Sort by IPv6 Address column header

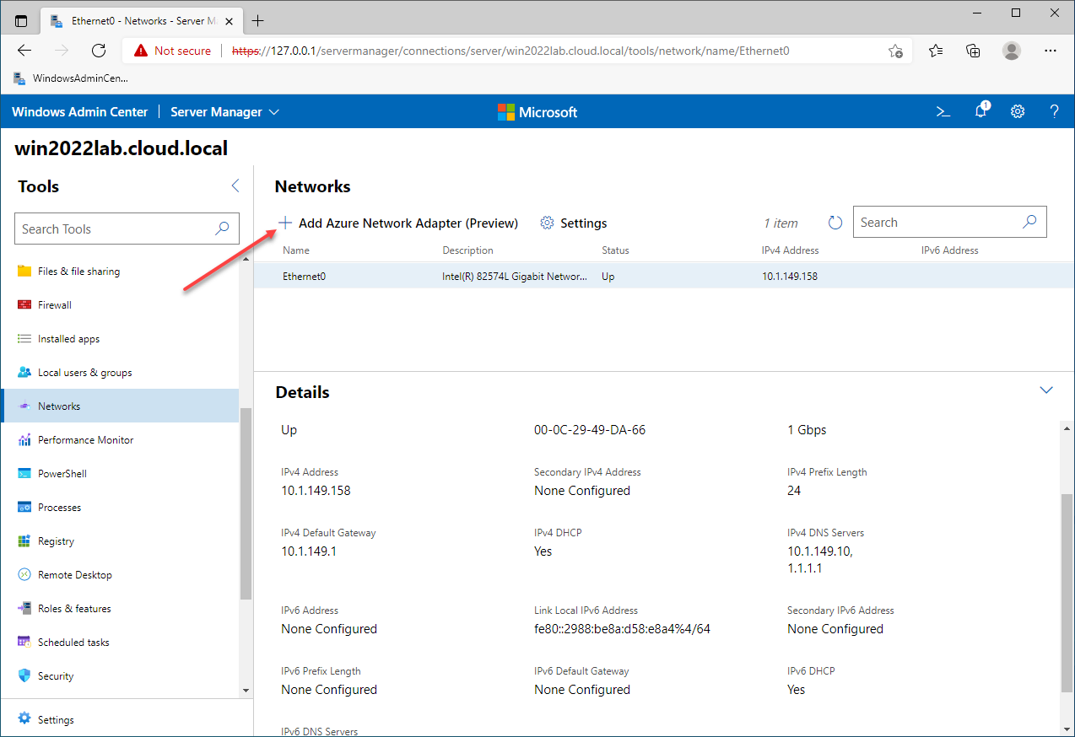click(x=950, y=250)
